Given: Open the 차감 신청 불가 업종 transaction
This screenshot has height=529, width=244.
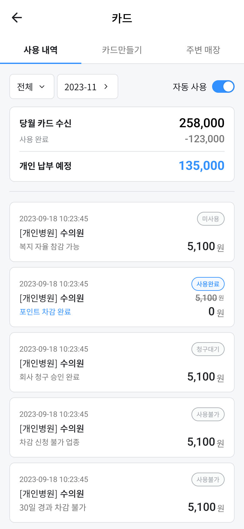Looking at the screenshot, I should pyautogui.click(x=122, y=427).
